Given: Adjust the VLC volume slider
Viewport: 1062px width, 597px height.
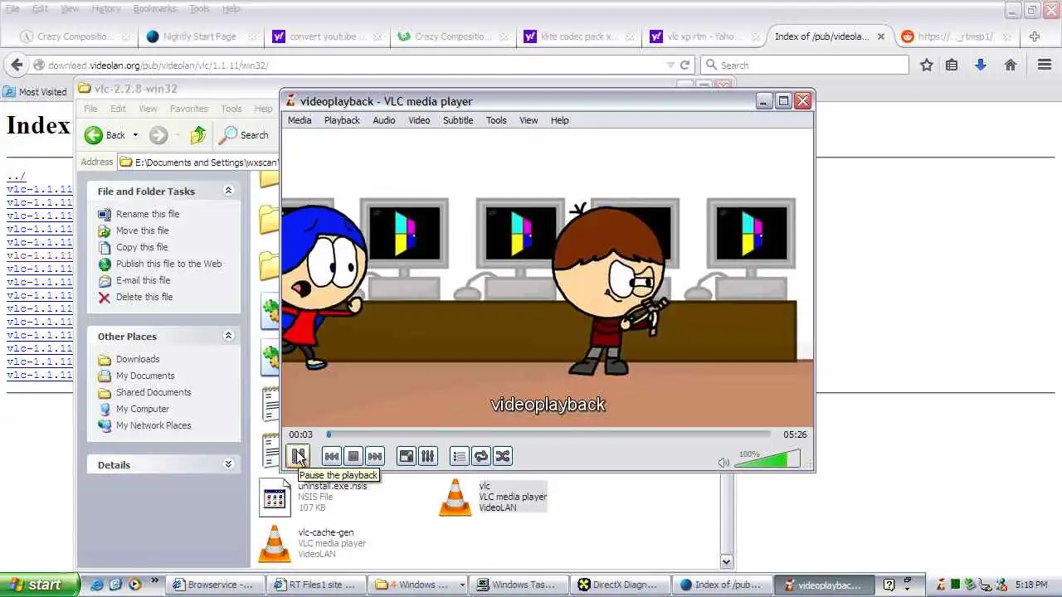Looking at the screenshot, I should point(767,459).
